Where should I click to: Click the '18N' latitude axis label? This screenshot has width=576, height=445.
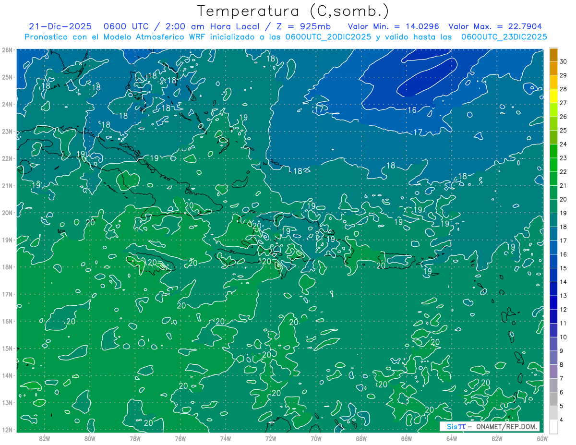pyautogui.click(x=7, y=267)
